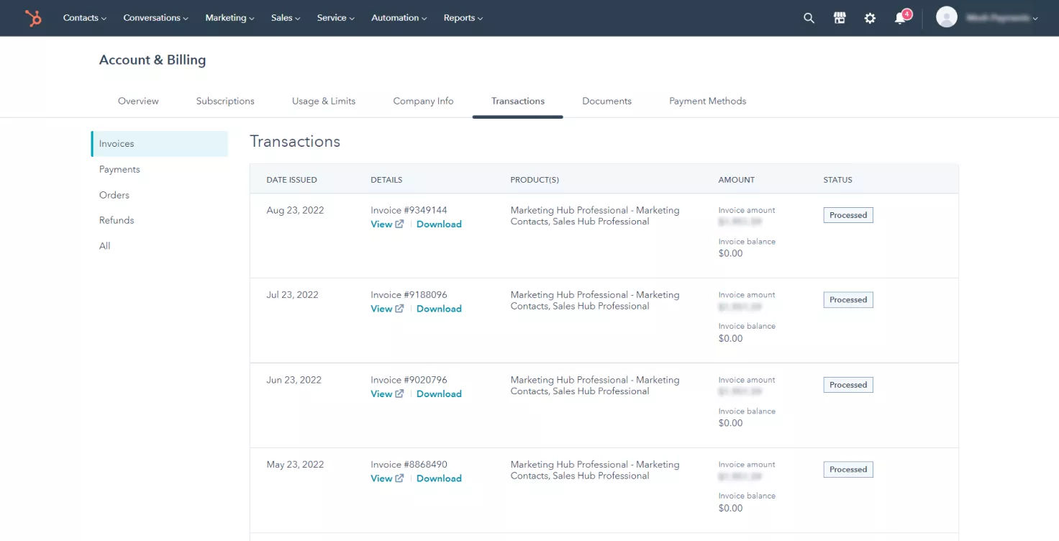Open the notifications bell icon
This screenshot has width=1059, height=541.
pos(900,18)
